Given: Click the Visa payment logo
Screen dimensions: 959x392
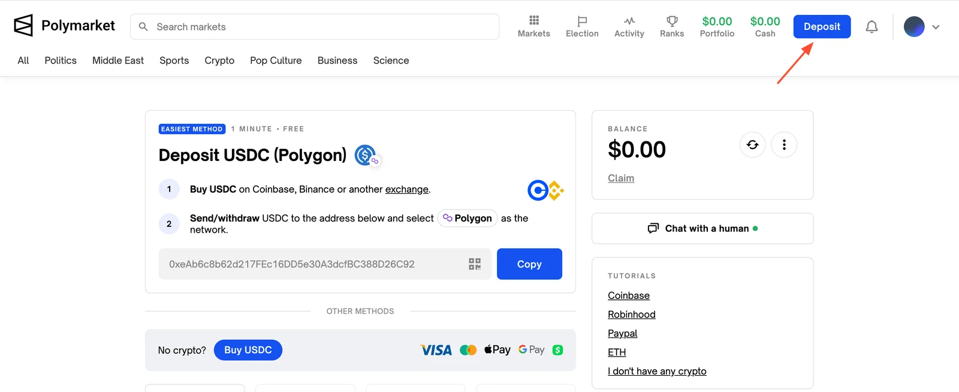Looking at the screenshot, I should click(436, 350).
